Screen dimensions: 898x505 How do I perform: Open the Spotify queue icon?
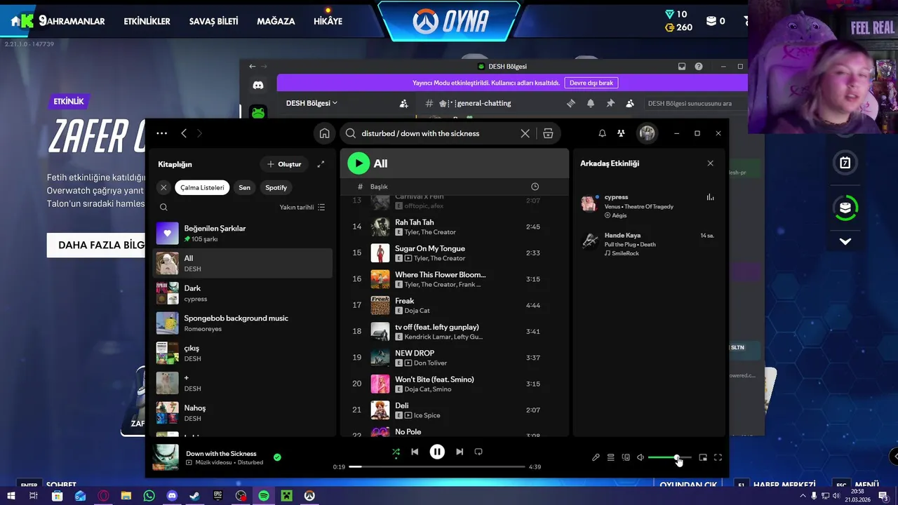pos(610,457)
